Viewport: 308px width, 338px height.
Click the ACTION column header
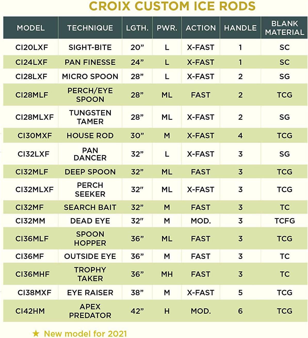click(x=201, y=28)
